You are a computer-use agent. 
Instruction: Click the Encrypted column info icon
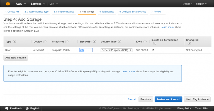[x=189, y=43]
